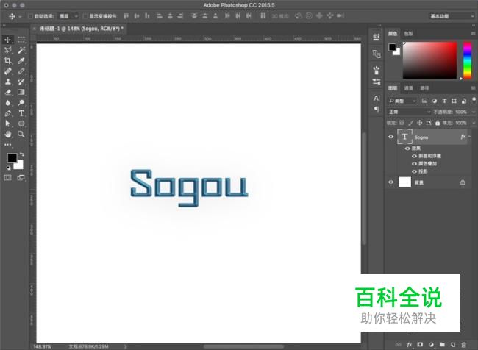
Task: Hide the Bevel and Emboss effect
Action: [414, 156]
